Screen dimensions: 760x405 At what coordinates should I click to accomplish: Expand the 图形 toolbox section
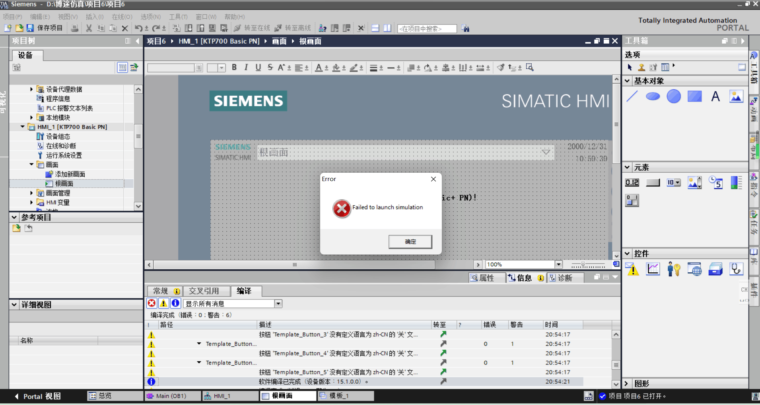coord(627,384)
